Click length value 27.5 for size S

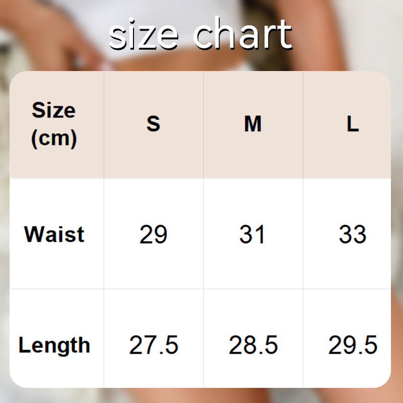click(154, 346)
